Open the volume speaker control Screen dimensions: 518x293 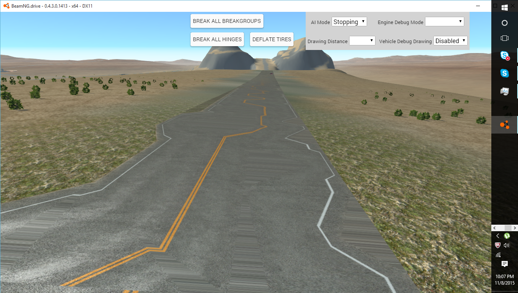click(x=507, y=245)
